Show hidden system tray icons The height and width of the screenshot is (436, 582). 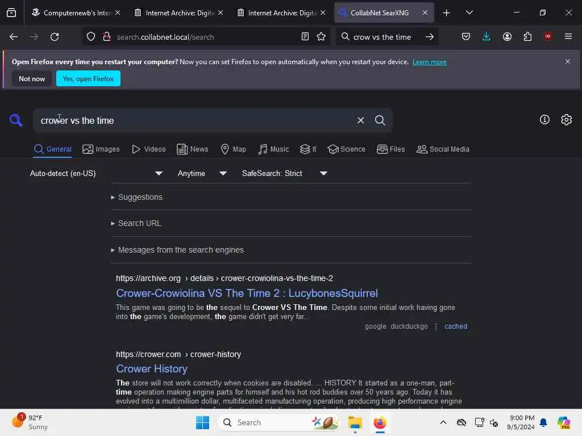tap(443, 422)
